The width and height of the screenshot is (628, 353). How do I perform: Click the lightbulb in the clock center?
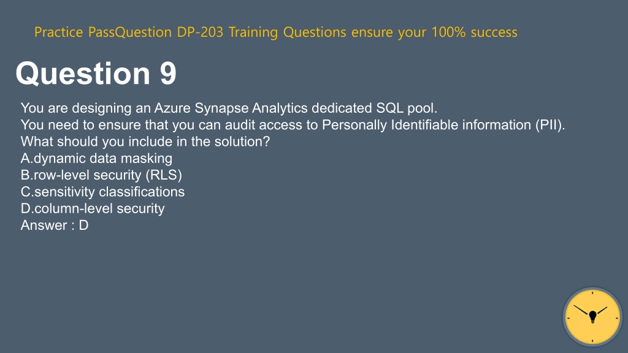(x=593, y=317)
